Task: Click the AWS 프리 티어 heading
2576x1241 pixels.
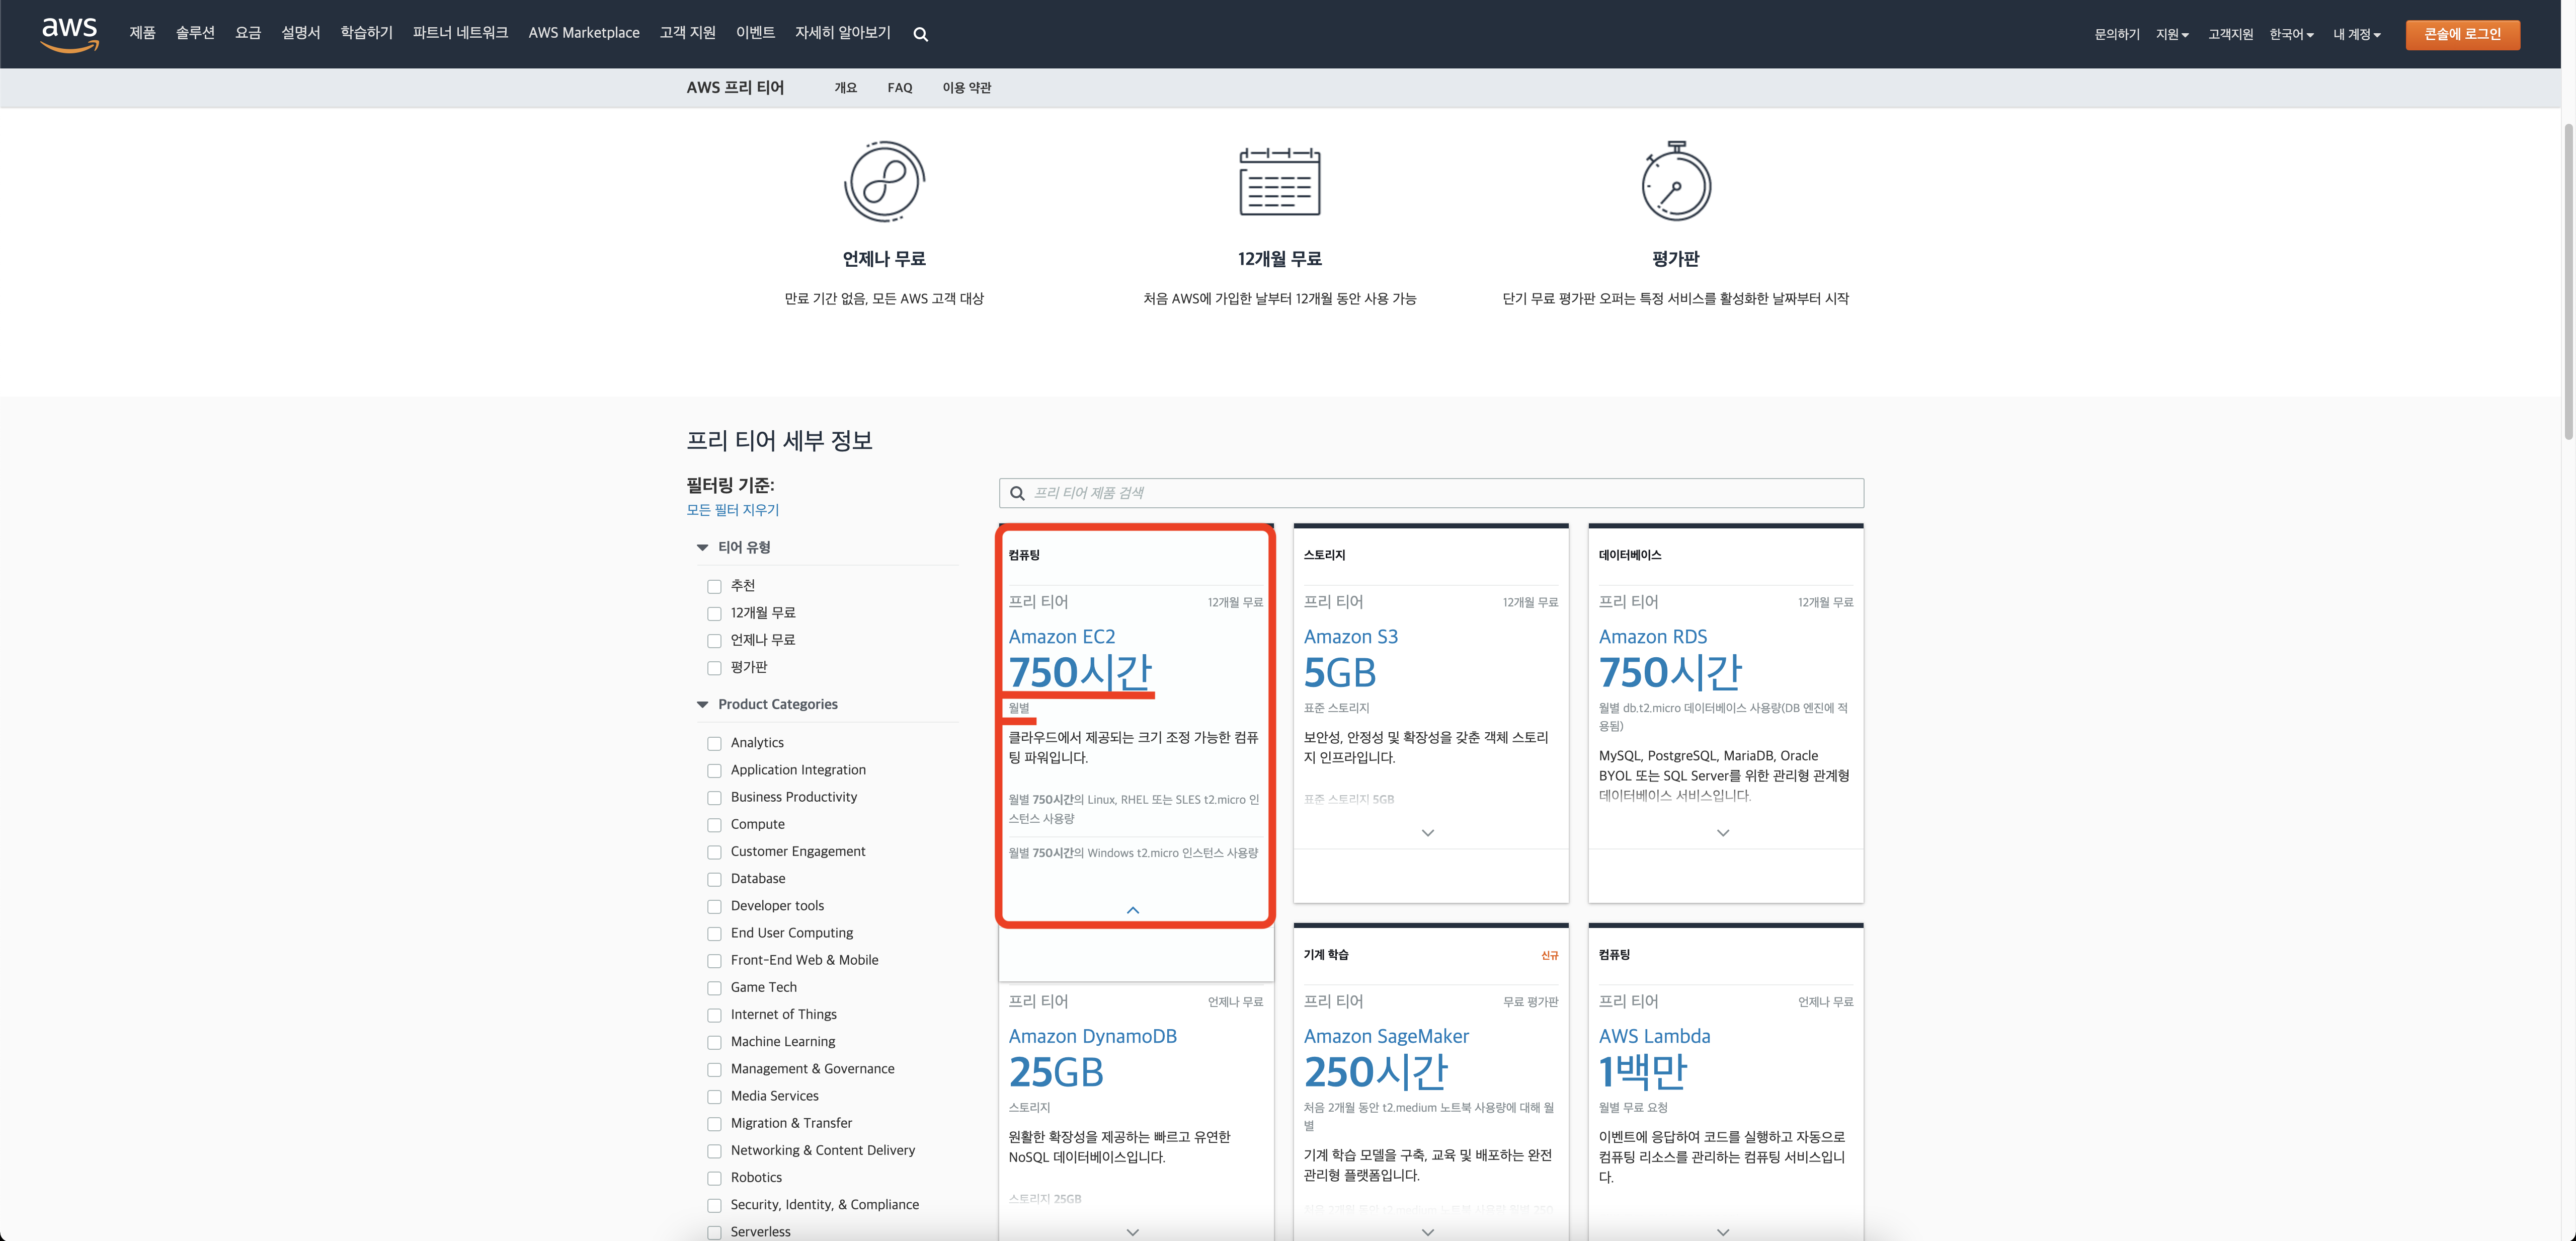Action: point(735,88)
